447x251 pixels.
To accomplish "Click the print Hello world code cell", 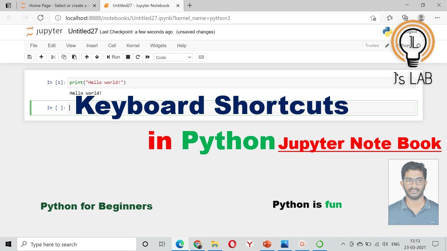I will point(241,83).
